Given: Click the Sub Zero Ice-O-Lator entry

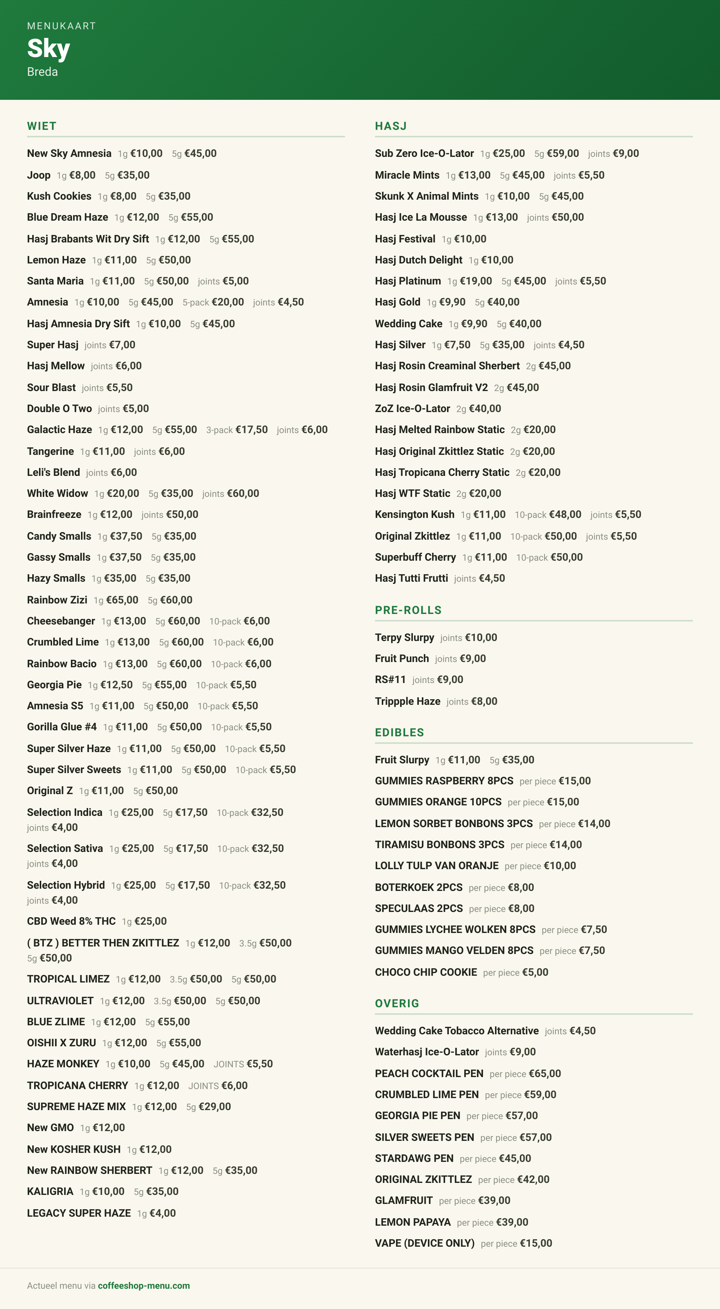Looking at the screenshot, I should pyautogui.click(x=424, y=153).
